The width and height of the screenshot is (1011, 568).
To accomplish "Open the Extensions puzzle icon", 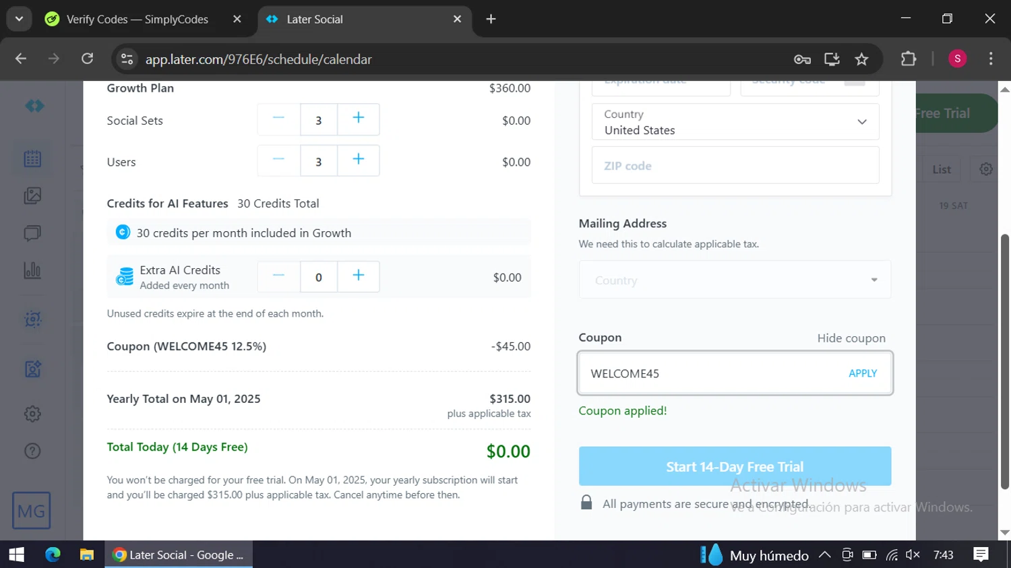I will [x=909, y=59].
